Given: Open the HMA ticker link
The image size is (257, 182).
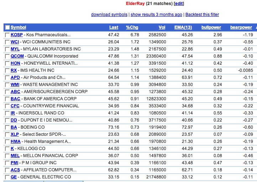Looking at the screenshot, I should coord(16,141).
